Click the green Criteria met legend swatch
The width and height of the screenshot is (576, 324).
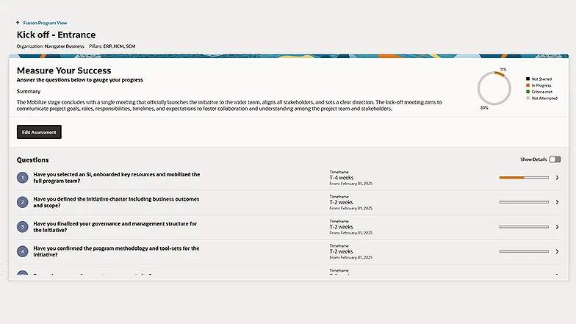click(x=528, y=91)
